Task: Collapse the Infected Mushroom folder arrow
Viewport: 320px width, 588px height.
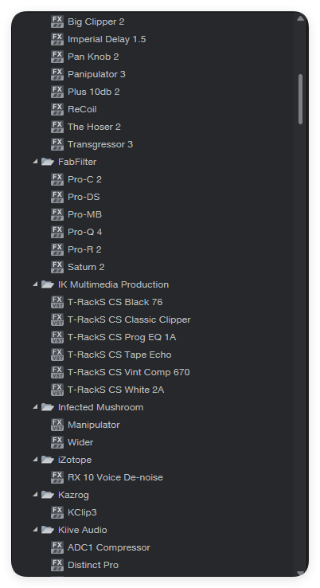Action: click(35, 407)
